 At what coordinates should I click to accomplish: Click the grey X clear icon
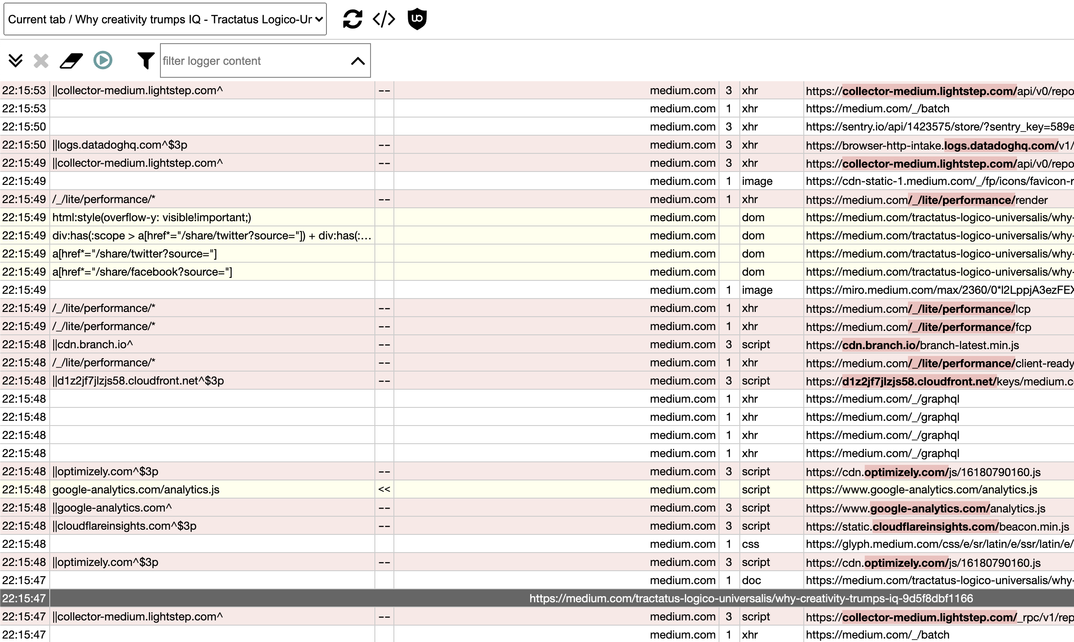click(x=41, y=60)
